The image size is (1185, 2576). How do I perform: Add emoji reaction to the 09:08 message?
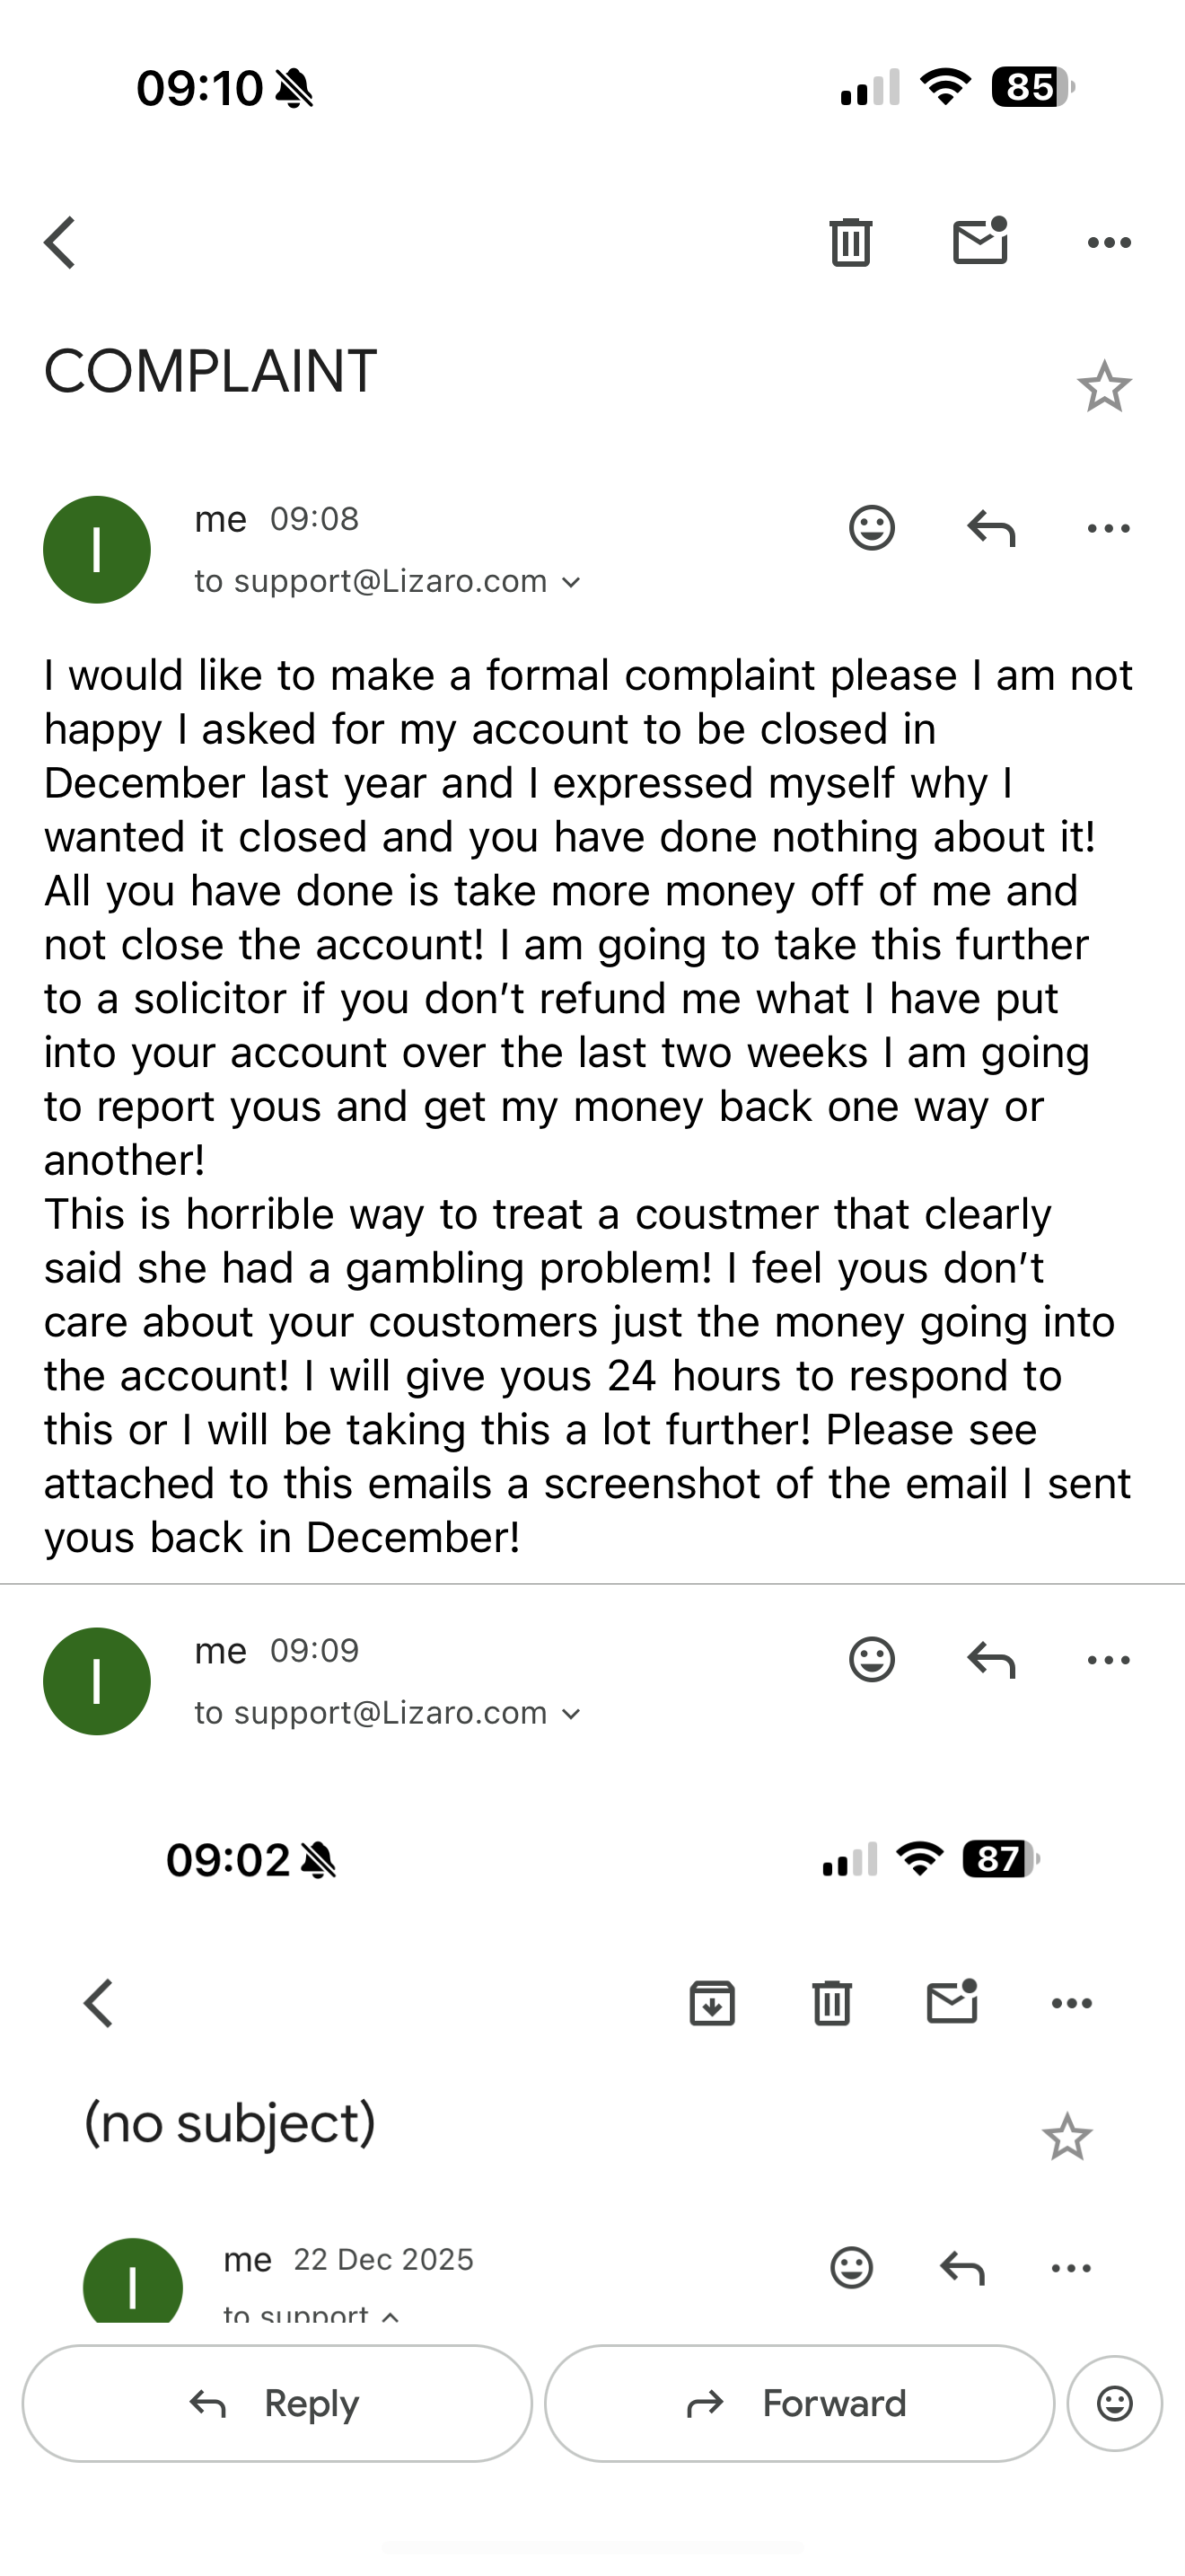click(872, 528)
